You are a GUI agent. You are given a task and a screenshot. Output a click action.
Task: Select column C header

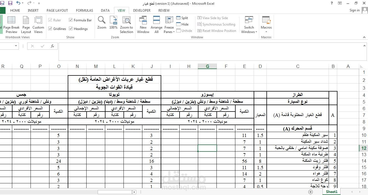pyautogui.click(x=298, y=66)
